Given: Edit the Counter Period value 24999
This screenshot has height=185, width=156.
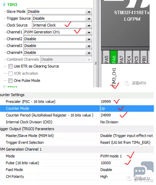Looking at the screenshot, I should pyautogui.click(x=106, y=115).
